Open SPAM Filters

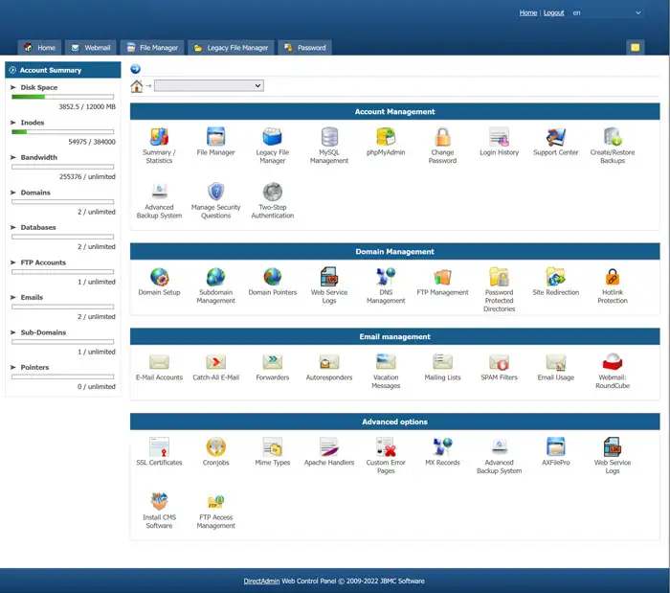coord(499,366)
